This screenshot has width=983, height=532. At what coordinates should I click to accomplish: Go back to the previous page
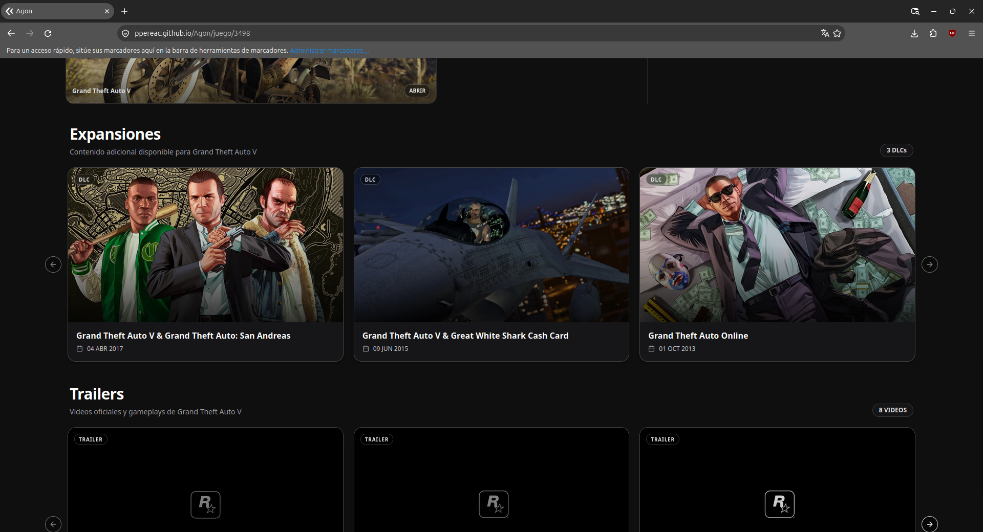tap(11, 33)
